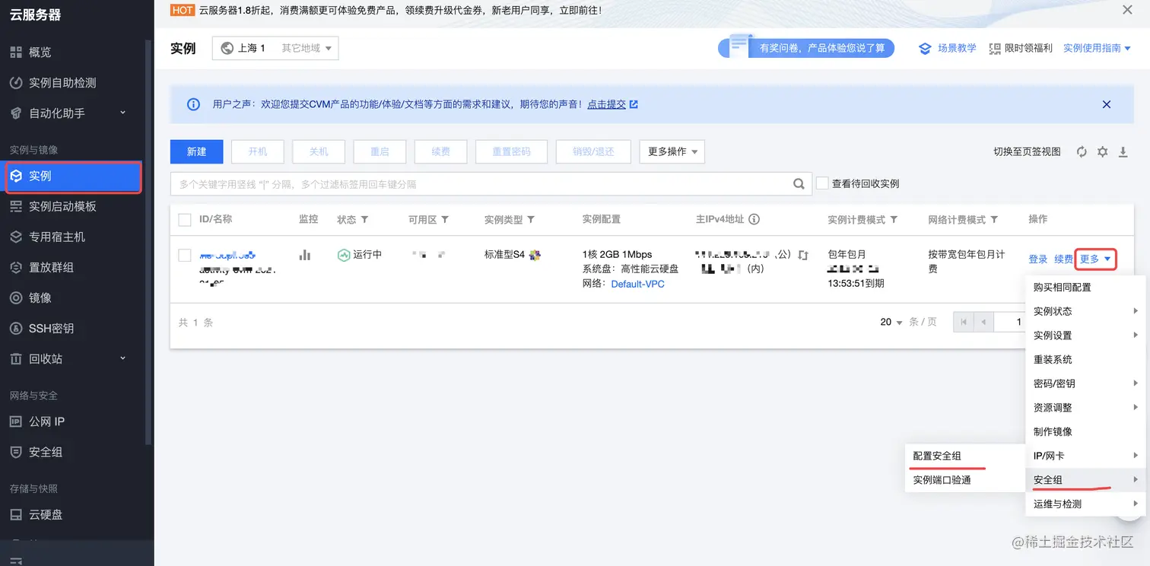The image size is (1150, 566).
Task: Open the Default-VPC network link
Action: point(637,284)
